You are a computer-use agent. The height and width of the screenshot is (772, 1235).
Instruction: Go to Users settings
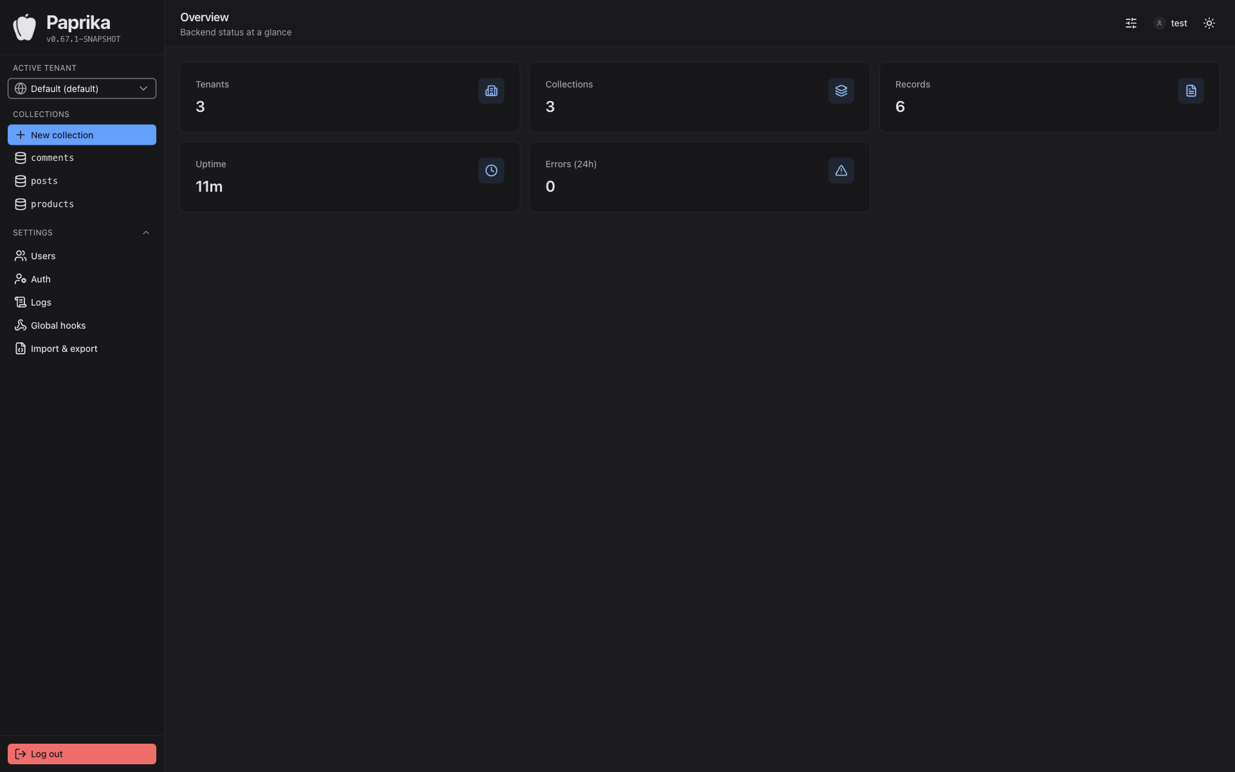(82, 256)
